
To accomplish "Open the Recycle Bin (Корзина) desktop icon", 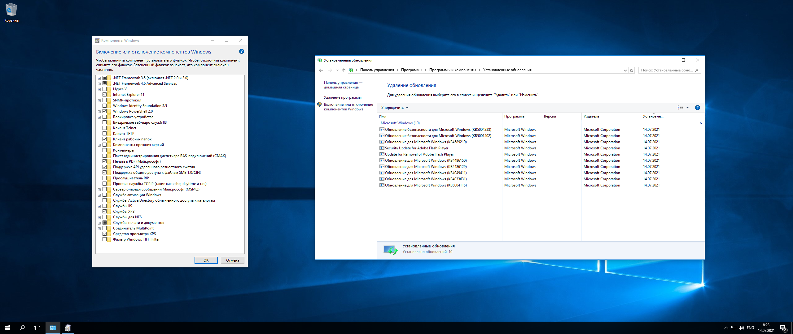I will click(x=11, y=12).
